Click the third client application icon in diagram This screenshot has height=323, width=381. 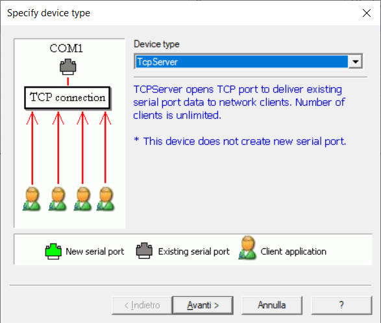[x=83, y=199]
